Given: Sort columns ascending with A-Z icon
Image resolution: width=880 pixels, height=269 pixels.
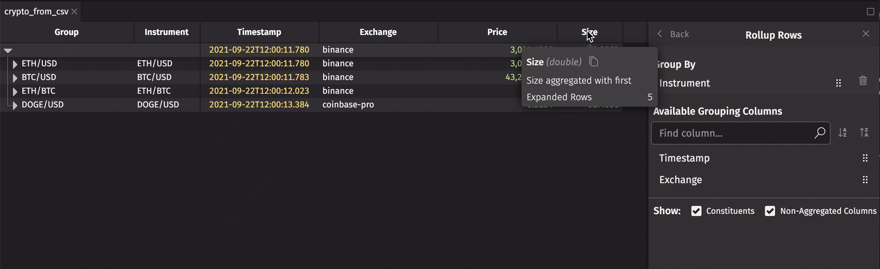Looking at the screenshot, I should click(x=843, y=133).
